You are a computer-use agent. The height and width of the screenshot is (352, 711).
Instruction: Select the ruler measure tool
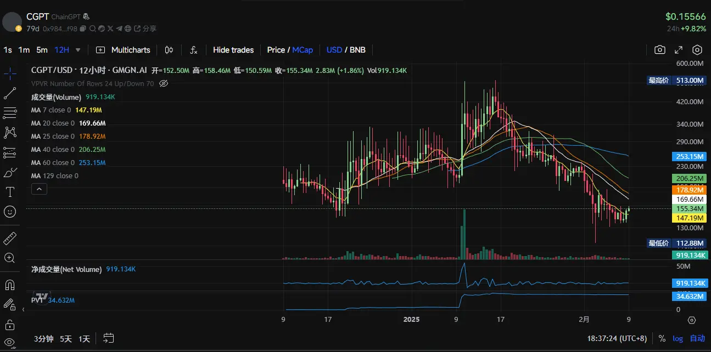tap(10, 239)
